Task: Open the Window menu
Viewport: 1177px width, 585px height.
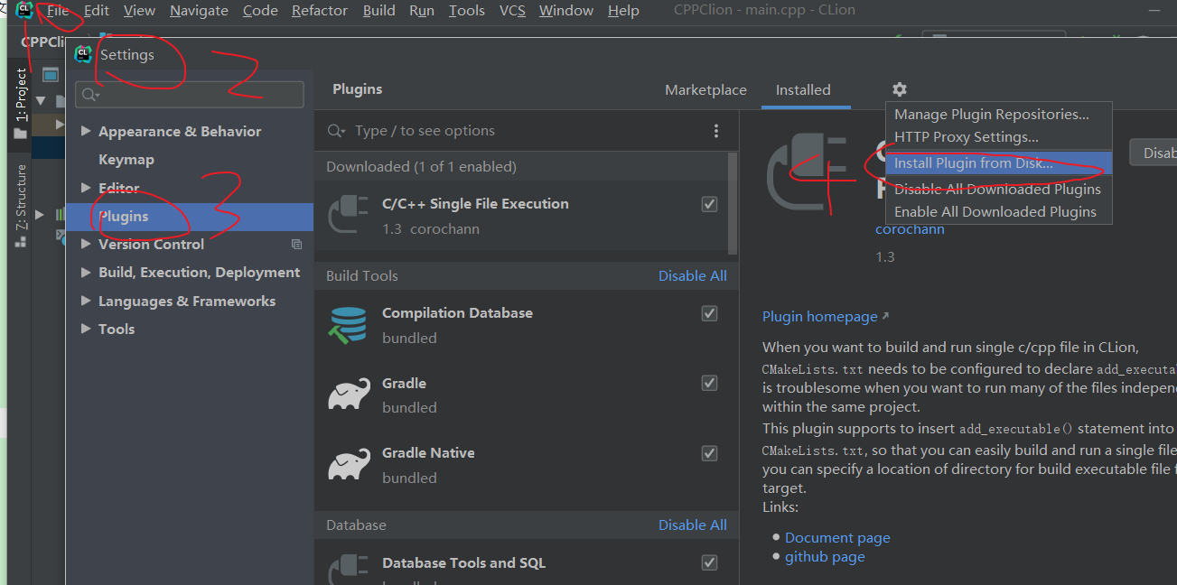Action: pos(566,11)
